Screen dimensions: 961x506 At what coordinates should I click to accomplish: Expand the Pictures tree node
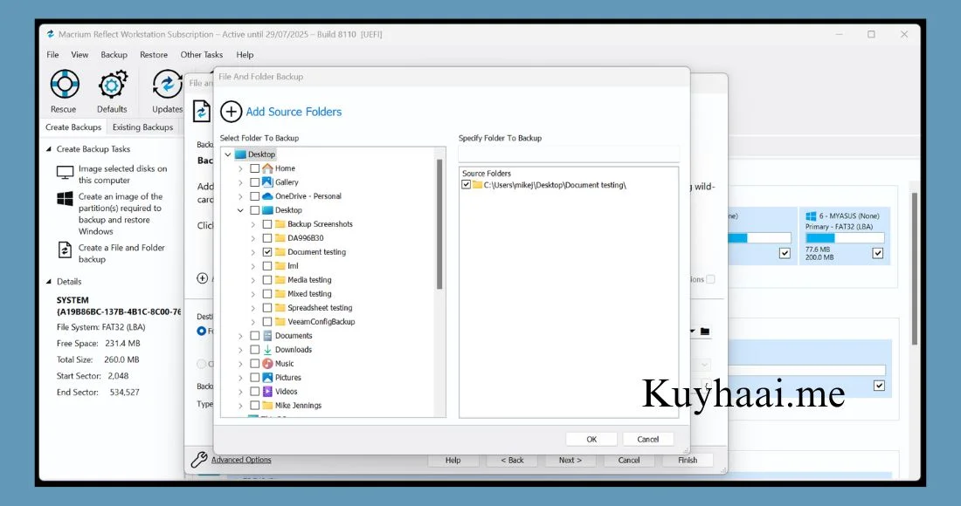[x=240, y=378]
